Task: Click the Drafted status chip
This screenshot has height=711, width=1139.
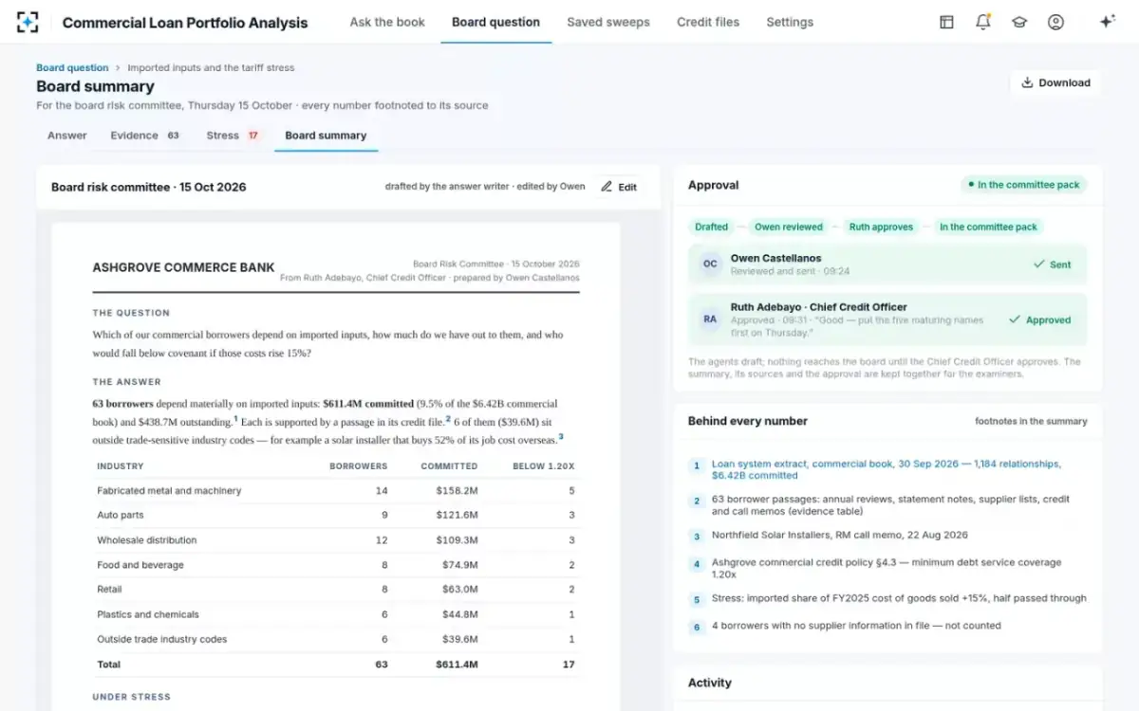Action: click(711, 227)
